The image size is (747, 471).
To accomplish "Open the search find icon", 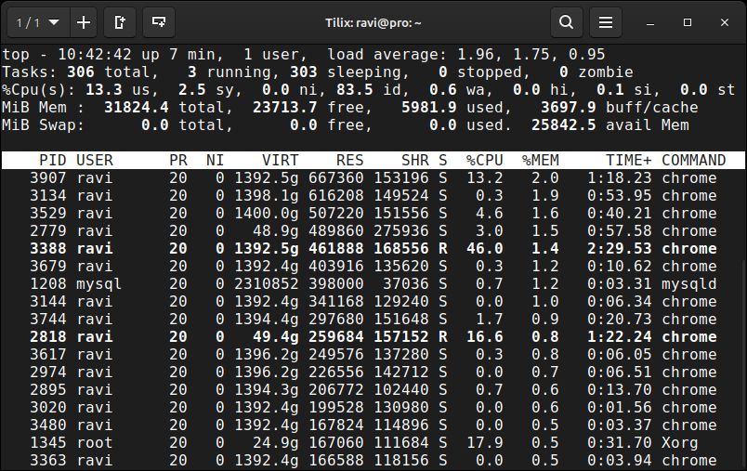I will pyautogui.click(x=567, y=22).
